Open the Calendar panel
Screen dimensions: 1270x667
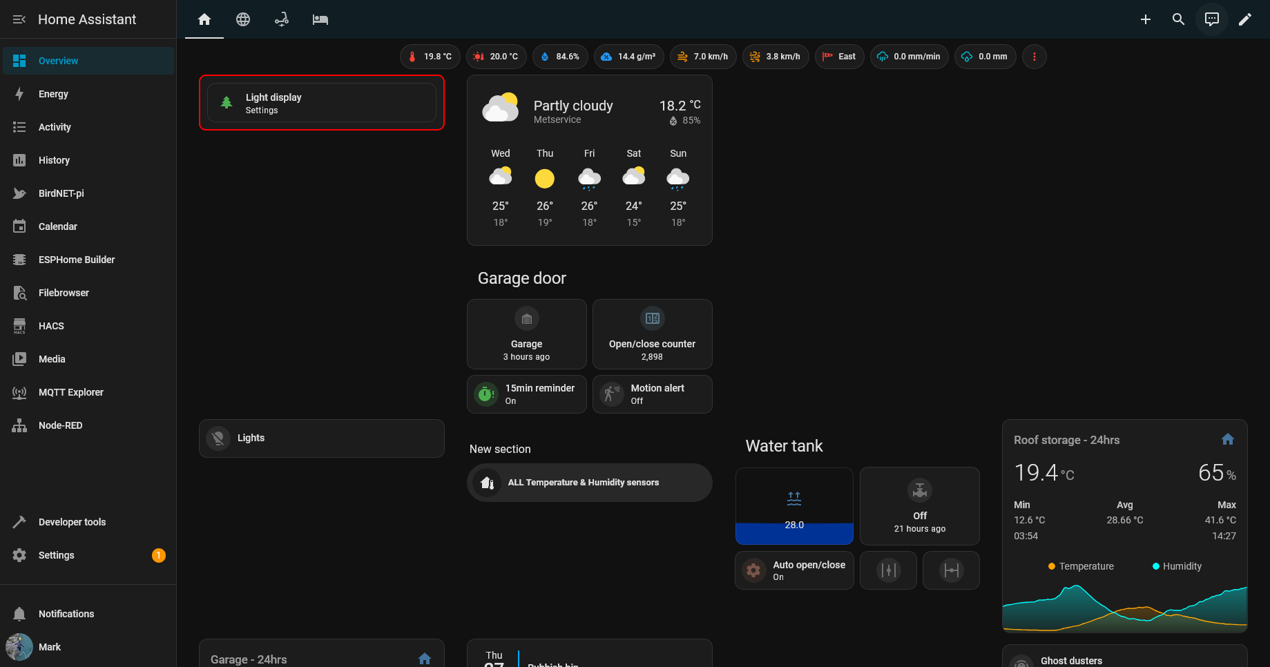tap(88, 226)
